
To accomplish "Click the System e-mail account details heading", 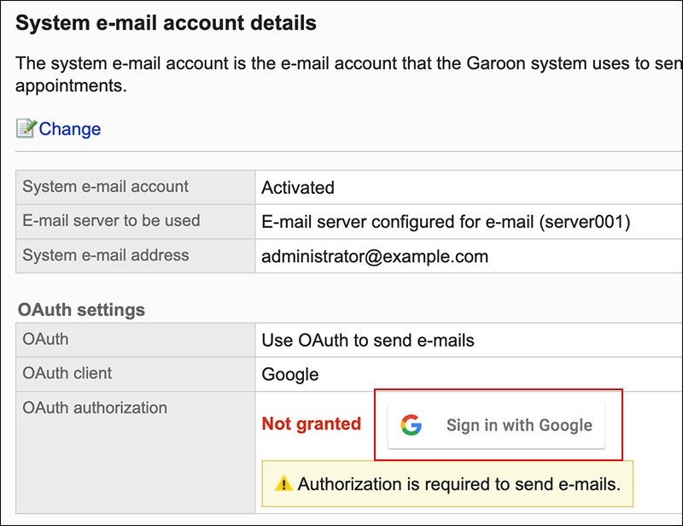I will [x=166, y=23].
